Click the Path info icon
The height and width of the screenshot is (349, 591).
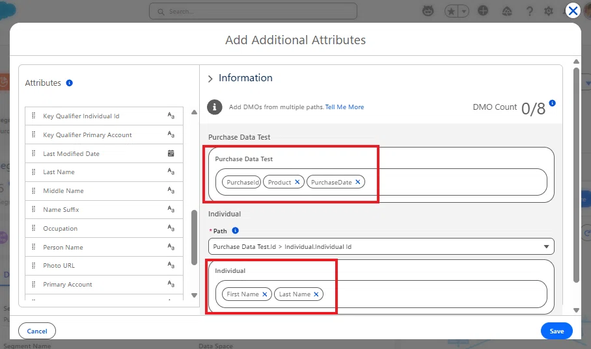click(x=235, y=231)
